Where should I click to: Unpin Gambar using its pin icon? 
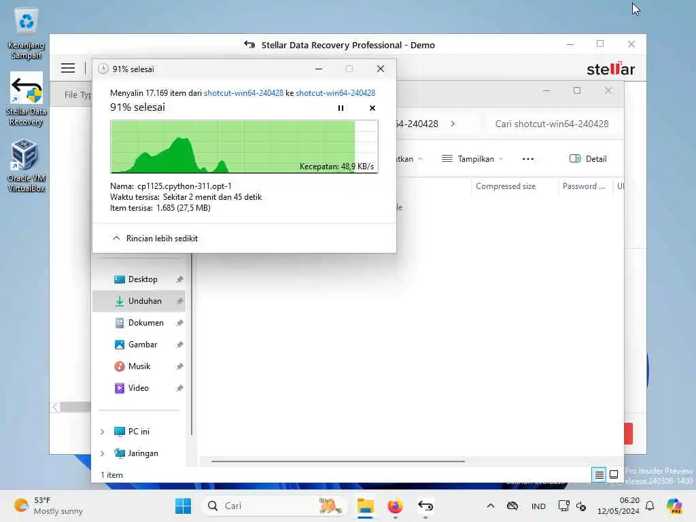179,345
